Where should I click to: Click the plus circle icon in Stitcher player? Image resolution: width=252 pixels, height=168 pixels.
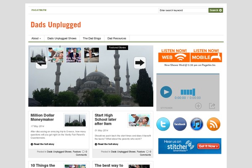[x=198, y=106]
